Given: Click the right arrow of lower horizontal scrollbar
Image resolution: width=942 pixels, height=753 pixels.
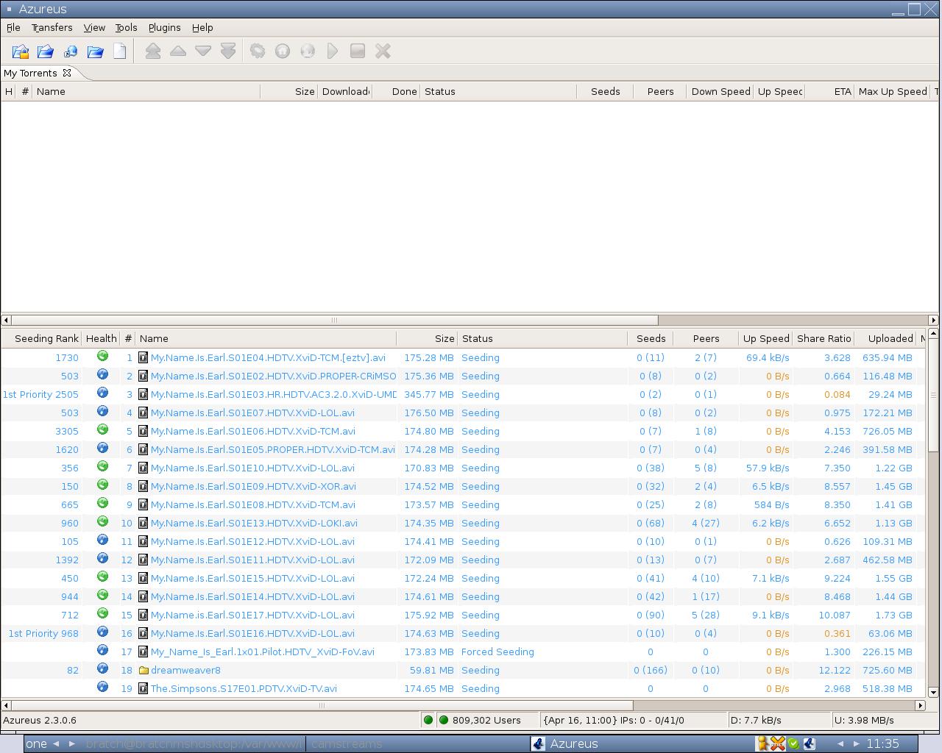Looking at the screenshot, I should pyautogui.click(x=920, y=705).
